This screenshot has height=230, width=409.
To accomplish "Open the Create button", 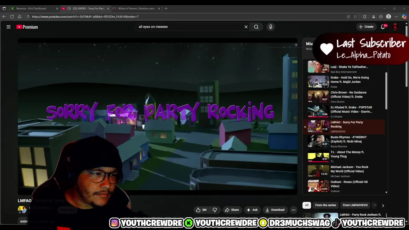I will 366,27.
